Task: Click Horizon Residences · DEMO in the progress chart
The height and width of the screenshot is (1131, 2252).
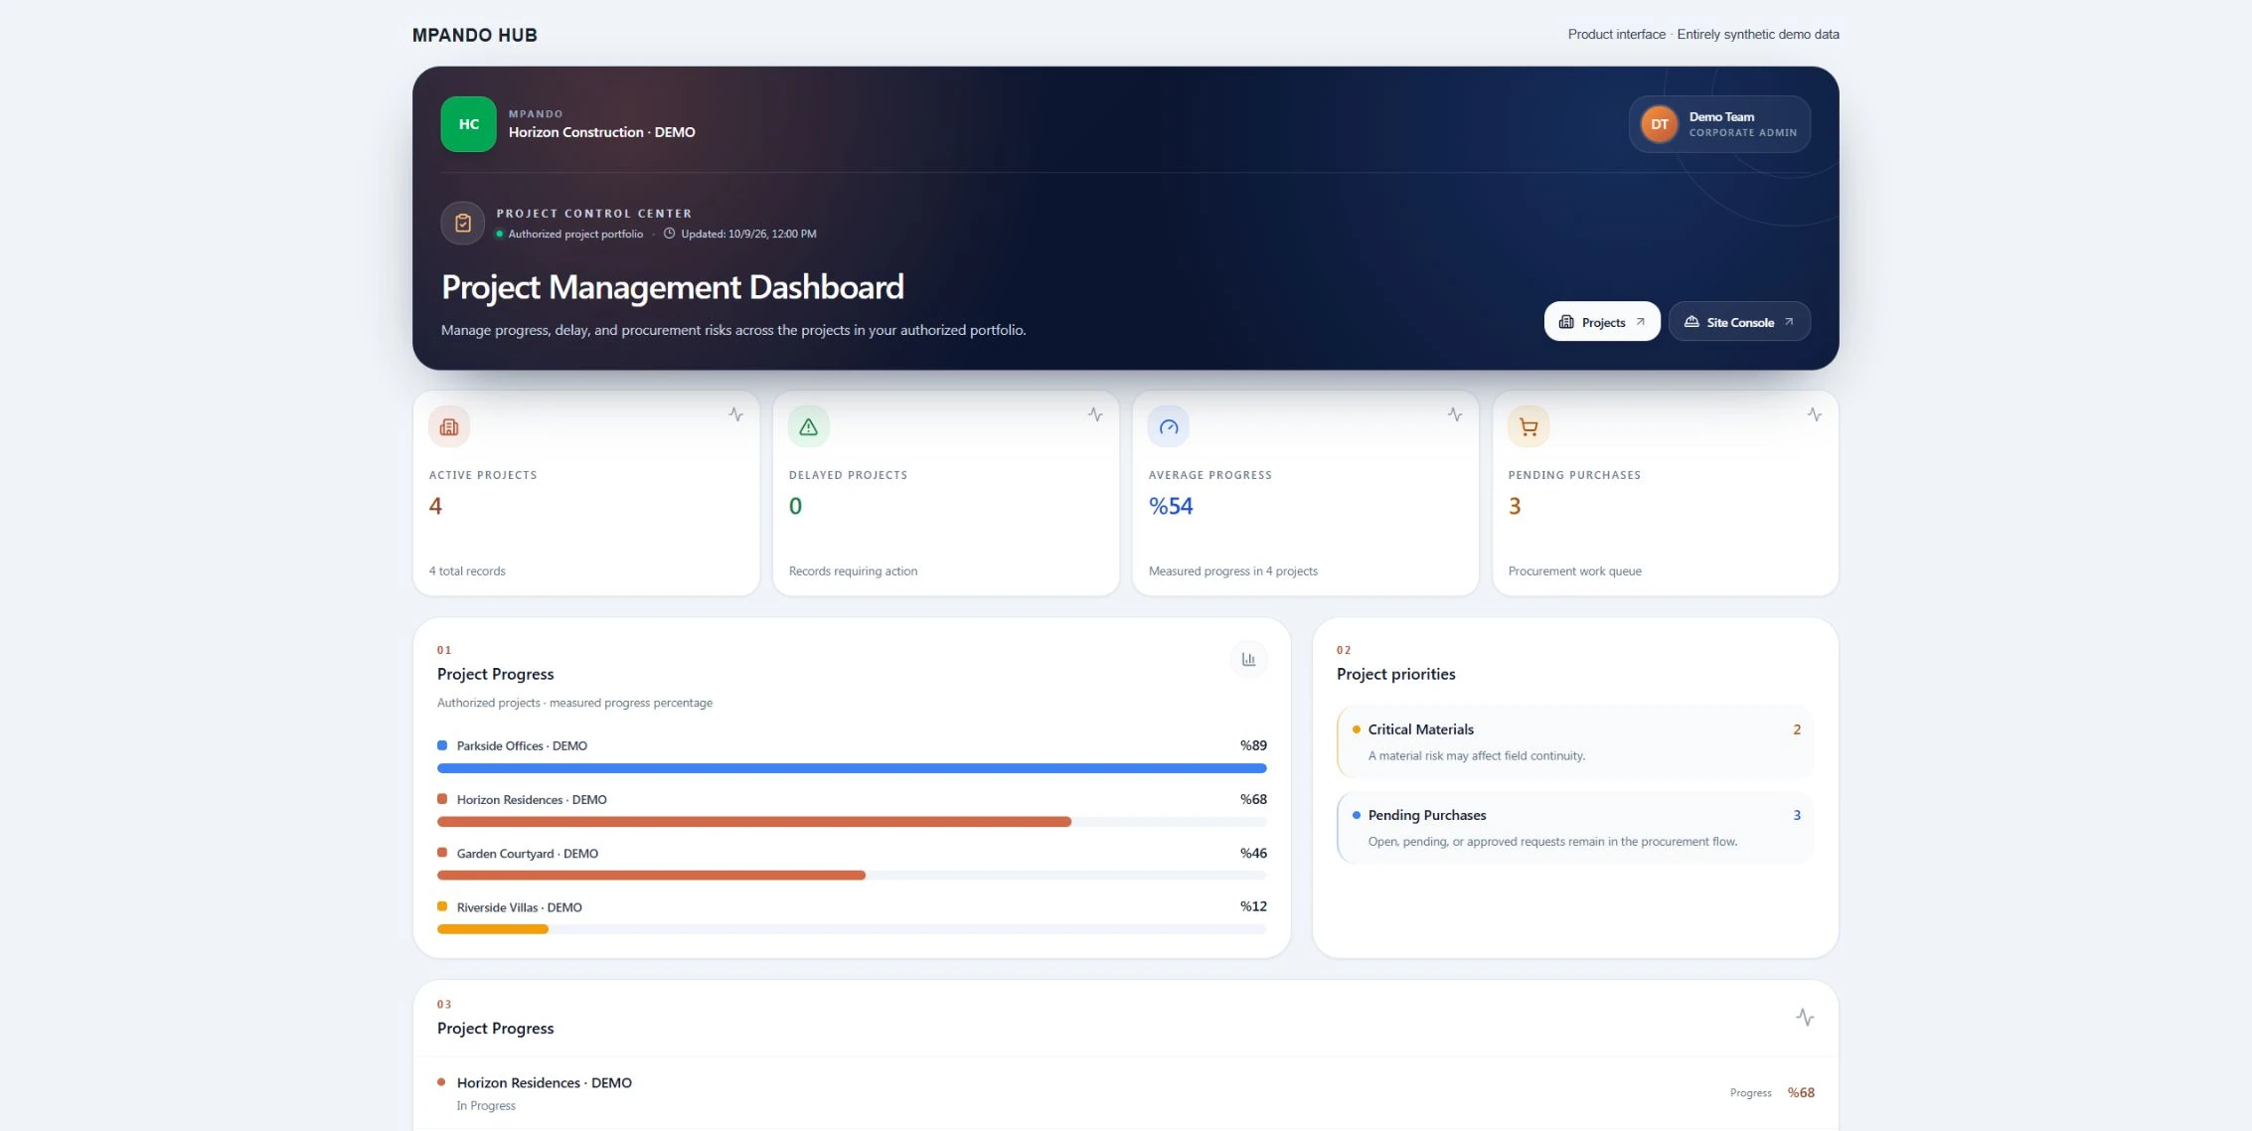Action: [532, 799]
